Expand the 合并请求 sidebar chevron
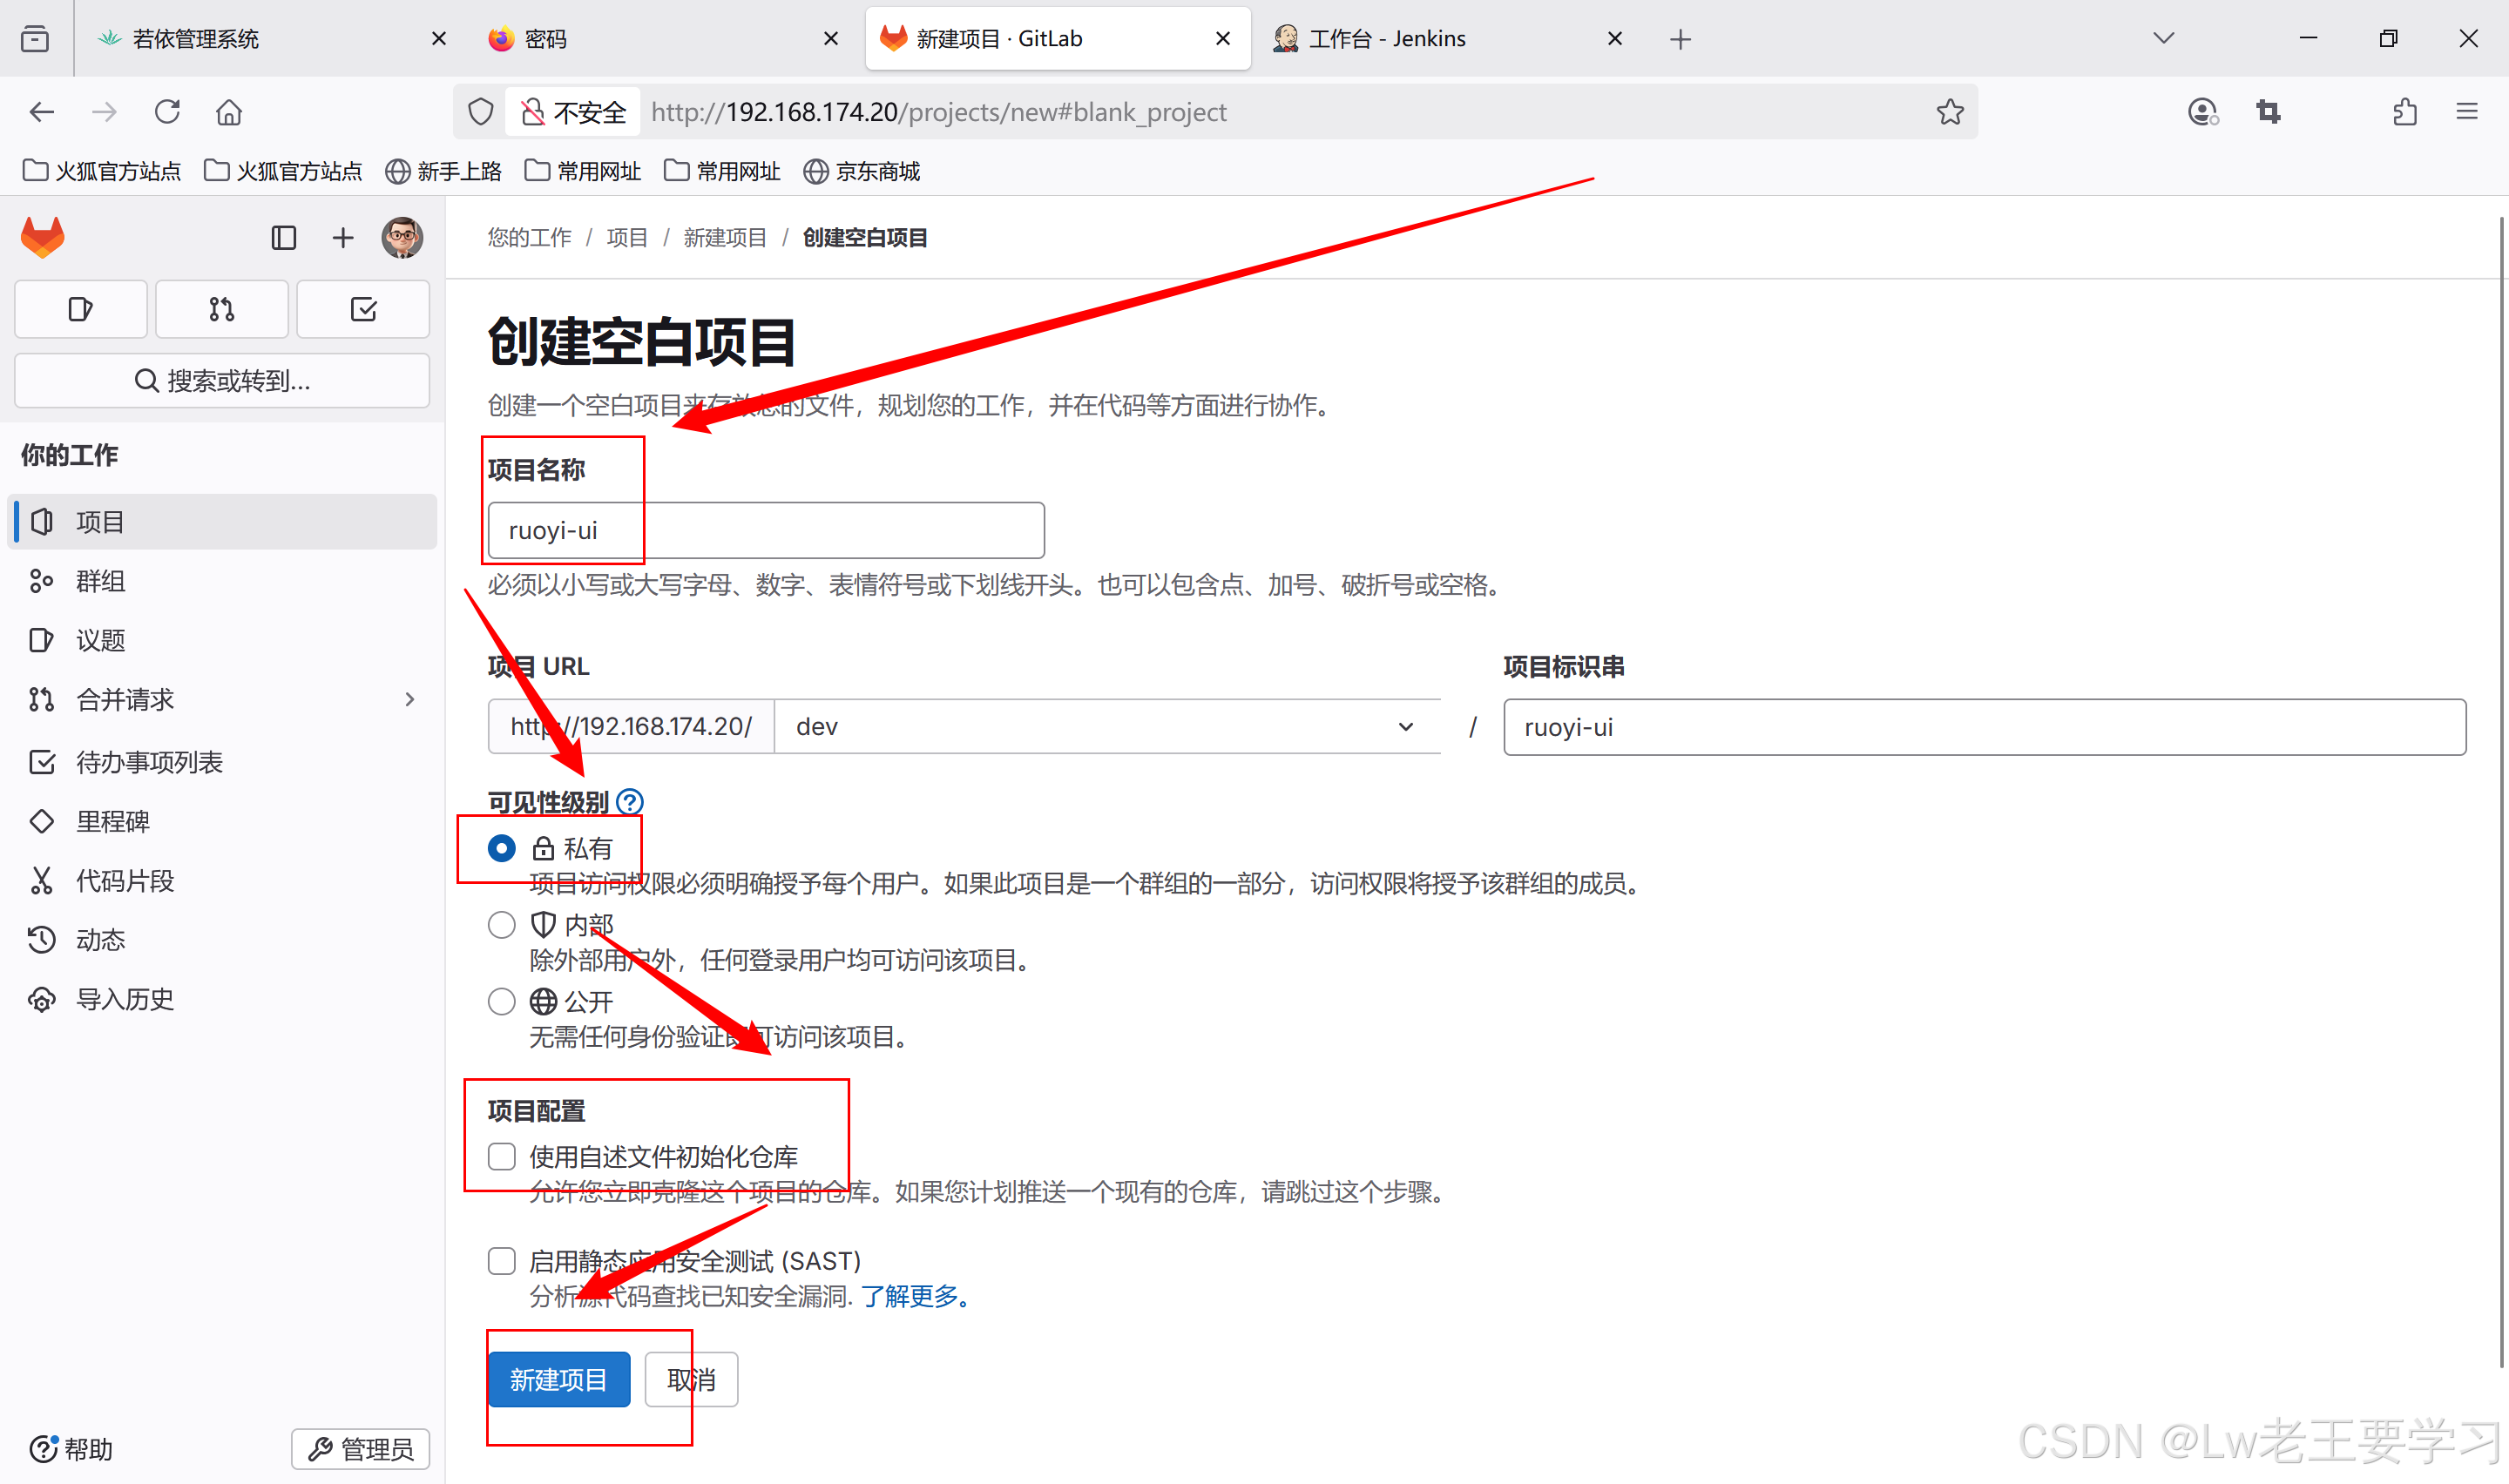The height and width of the screenshot is (1484, 2509). click(409, 700)
